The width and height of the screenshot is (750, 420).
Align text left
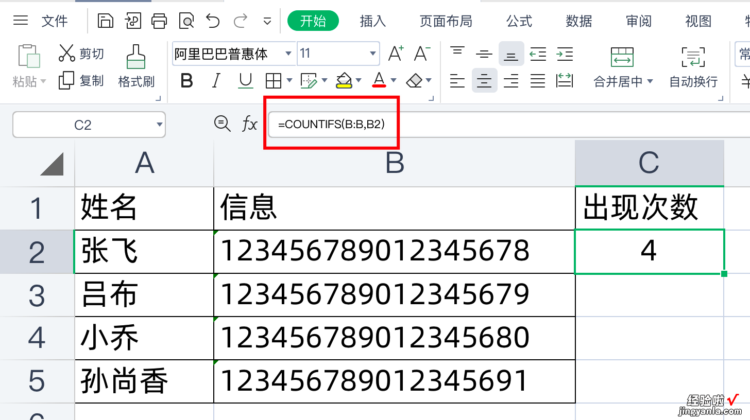click(x=457, y=81)
